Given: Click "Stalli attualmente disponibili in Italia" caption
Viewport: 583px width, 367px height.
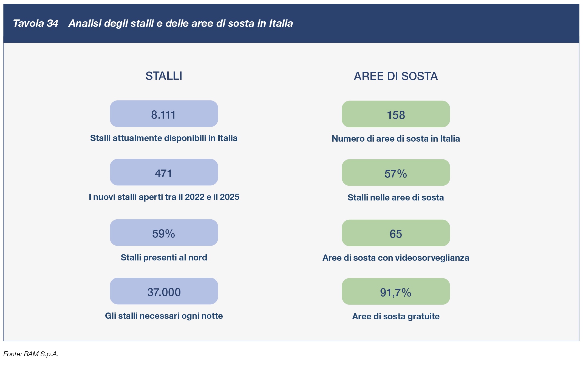Looking at the screenshot, I should (x=164, y=138).
